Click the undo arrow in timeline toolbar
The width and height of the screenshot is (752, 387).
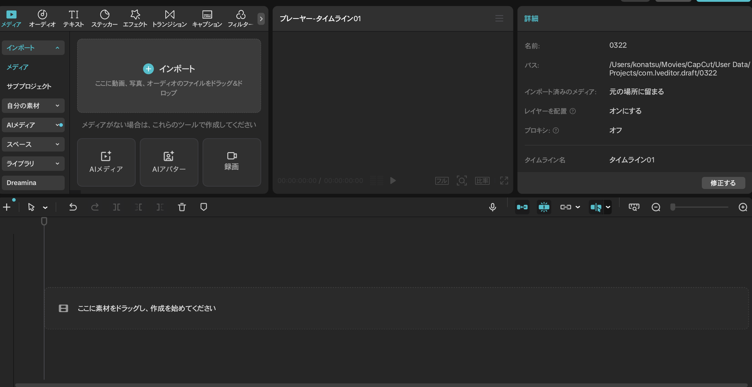(73, 207)
